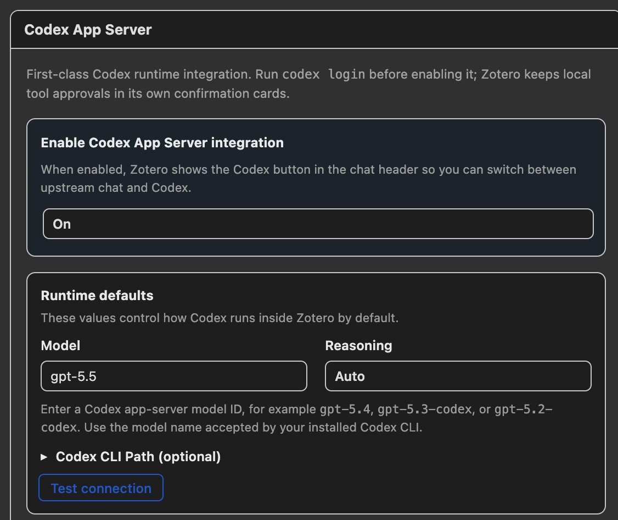
Task: Click the gpt-5.4 example text
Action: (x=345, y=409)
